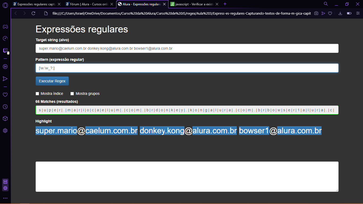This screenshot has width=363, height=204.
Task: Click the 'Target string (alvo)' label
Action: coord(52,40)
